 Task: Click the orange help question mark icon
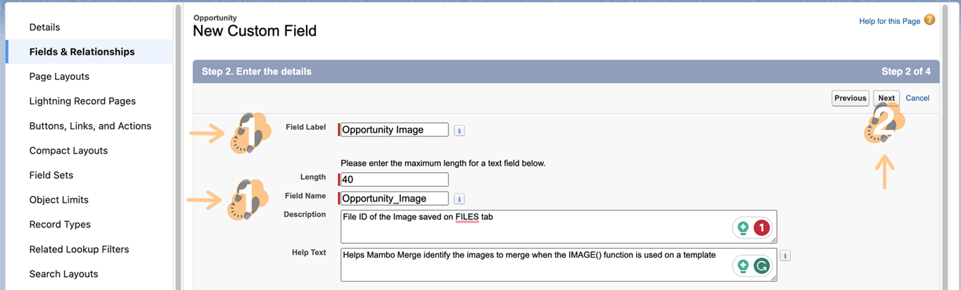point(930,20)
